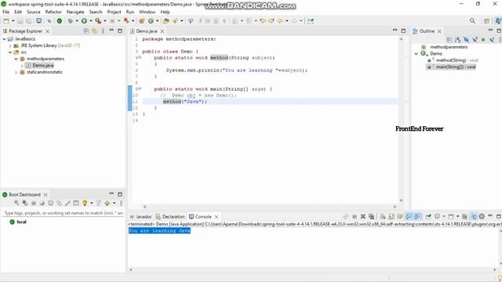Image resolution: width=502 pixels, height=282 pixels.
Task: Click the Open Type folder icon
Action: [x=166, y=21]
